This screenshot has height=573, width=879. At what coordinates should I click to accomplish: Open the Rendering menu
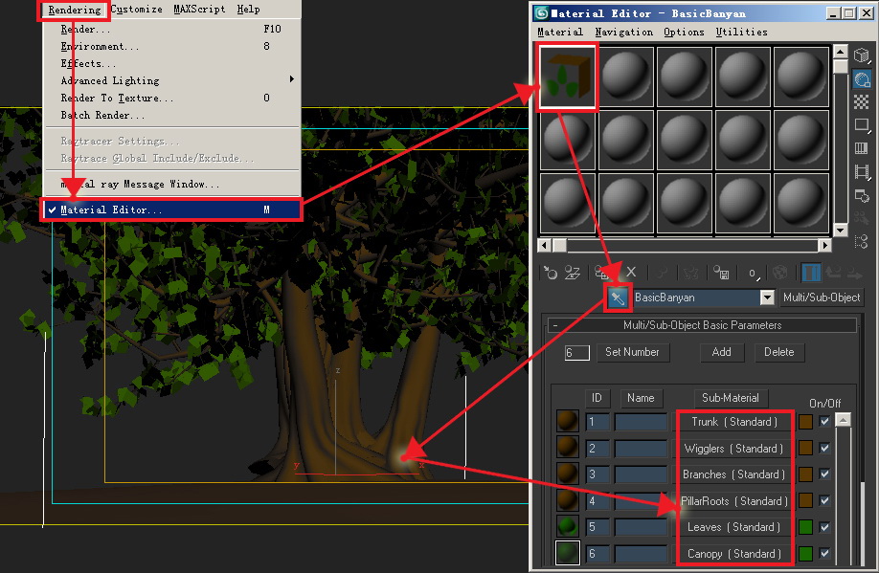point(74,10)
